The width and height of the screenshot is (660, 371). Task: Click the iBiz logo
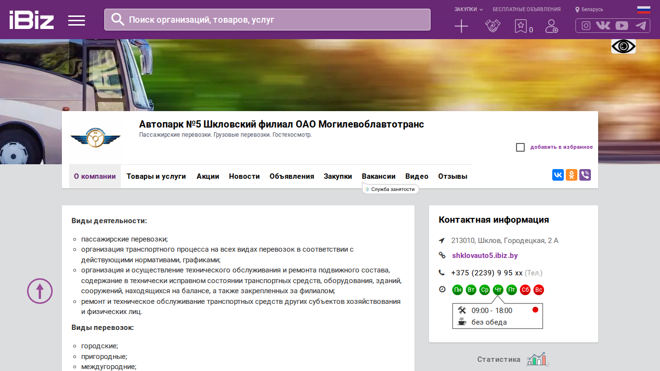[31, 20]
